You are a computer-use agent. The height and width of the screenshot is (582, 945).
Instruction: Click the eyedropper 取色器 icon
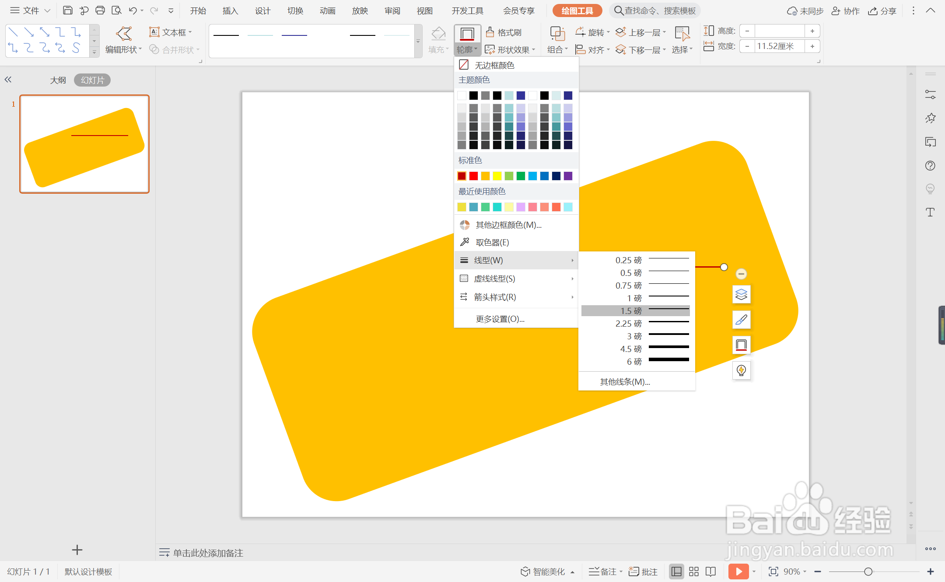point(465,242)
